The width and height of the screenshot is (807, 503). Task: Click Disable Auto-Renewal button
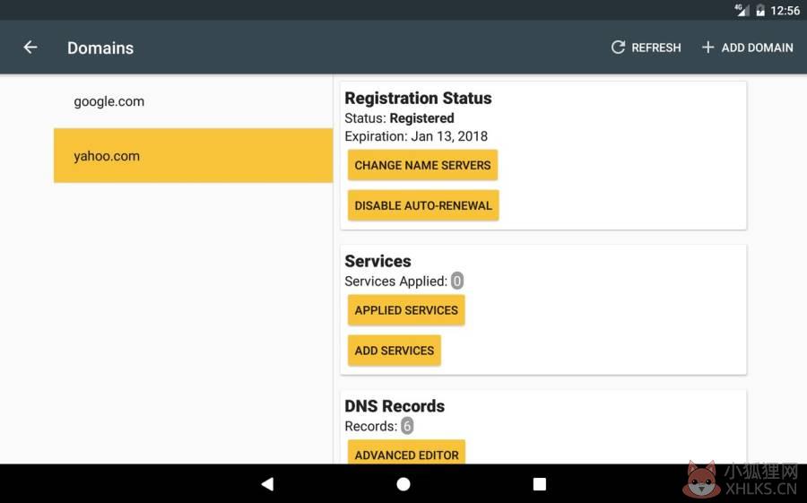point(423,205)
